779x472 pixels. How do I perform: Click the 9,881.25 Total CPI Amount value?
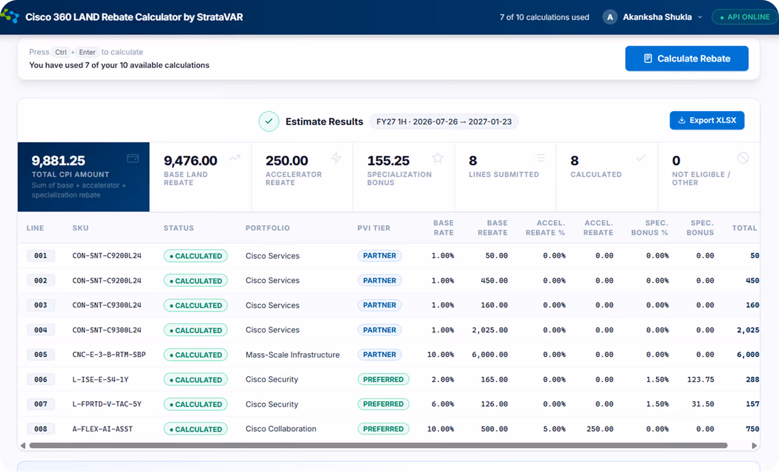click(58, 161)
